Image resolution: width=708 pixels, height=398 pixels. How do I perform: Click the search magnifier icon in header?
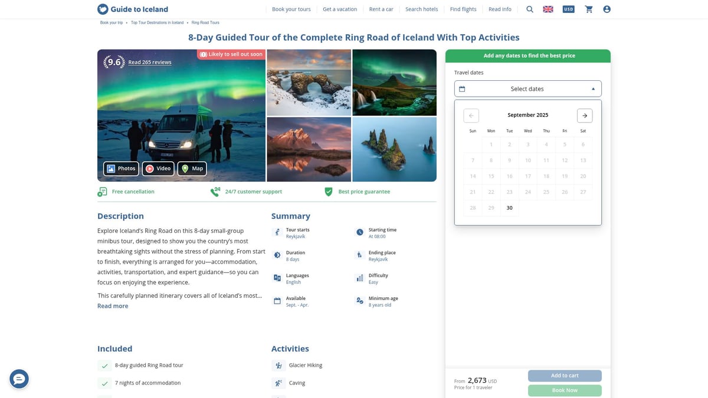(x=529, y=9)
